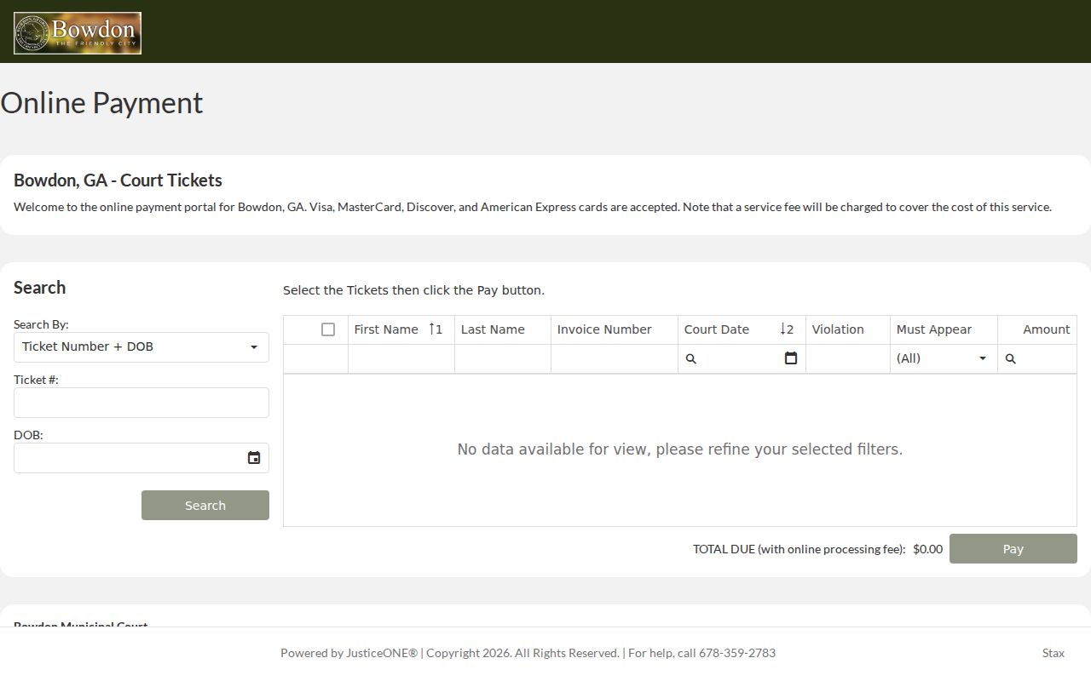Sort by the Must Appear column header
Viewport: 1091px width, 681px height.
(x=944, y=329)
